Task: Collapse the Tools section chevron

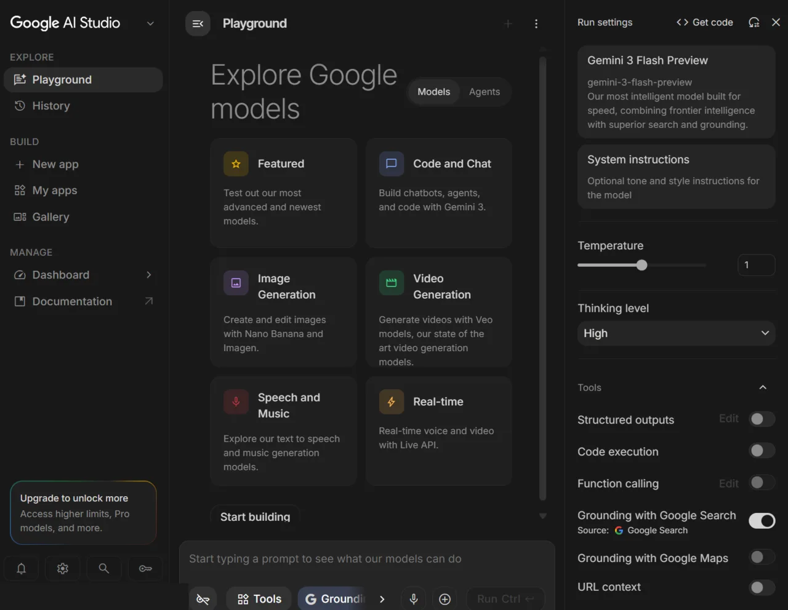Action: click(x=763, y=387)
